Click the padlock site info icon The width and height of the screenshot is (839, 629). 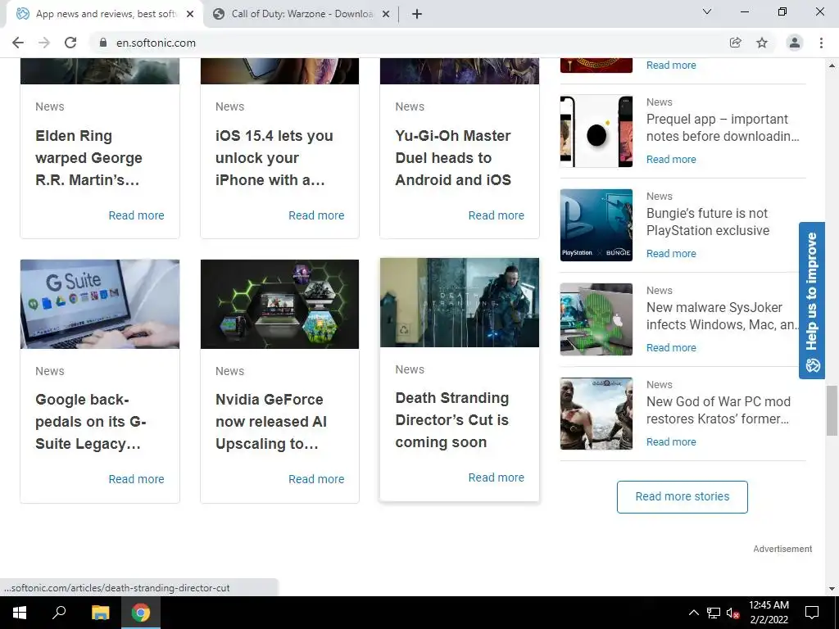click(x=103, y=43)
